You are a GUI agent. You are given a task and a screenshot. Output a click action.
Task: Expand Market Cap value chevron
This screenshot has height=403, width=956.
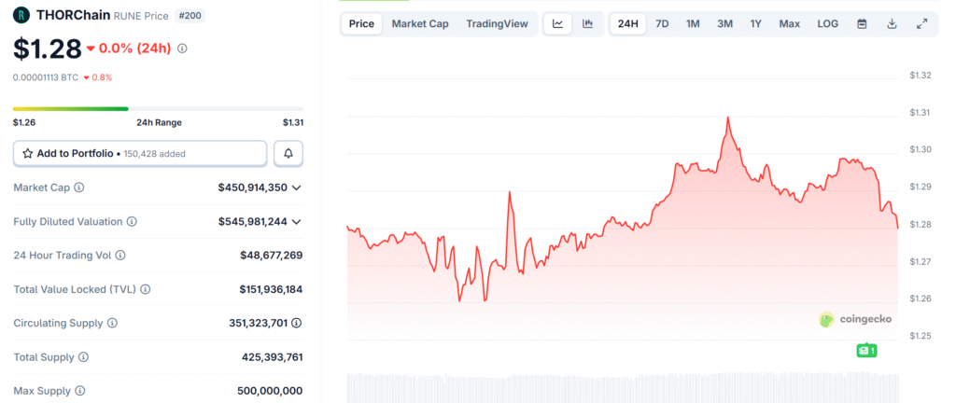pyautogui.click(x=296, y=188)
